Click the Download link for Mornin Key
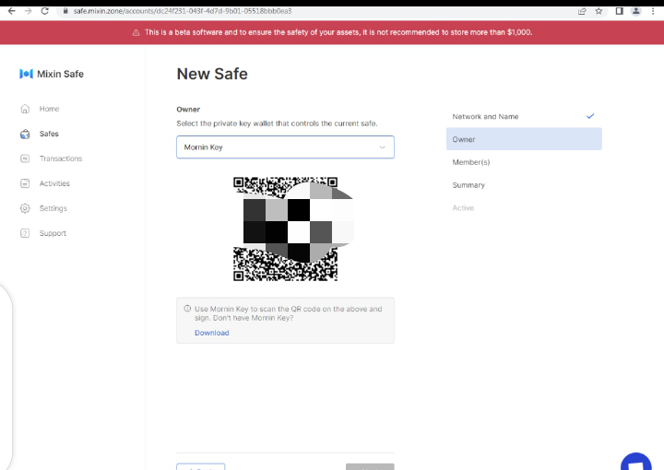This screenshot has width=664, height=470. click(x=212, y=333)
